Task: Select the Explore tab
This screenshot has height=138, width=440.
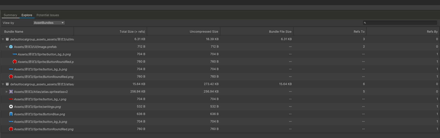Action: (x=27, y=15)
